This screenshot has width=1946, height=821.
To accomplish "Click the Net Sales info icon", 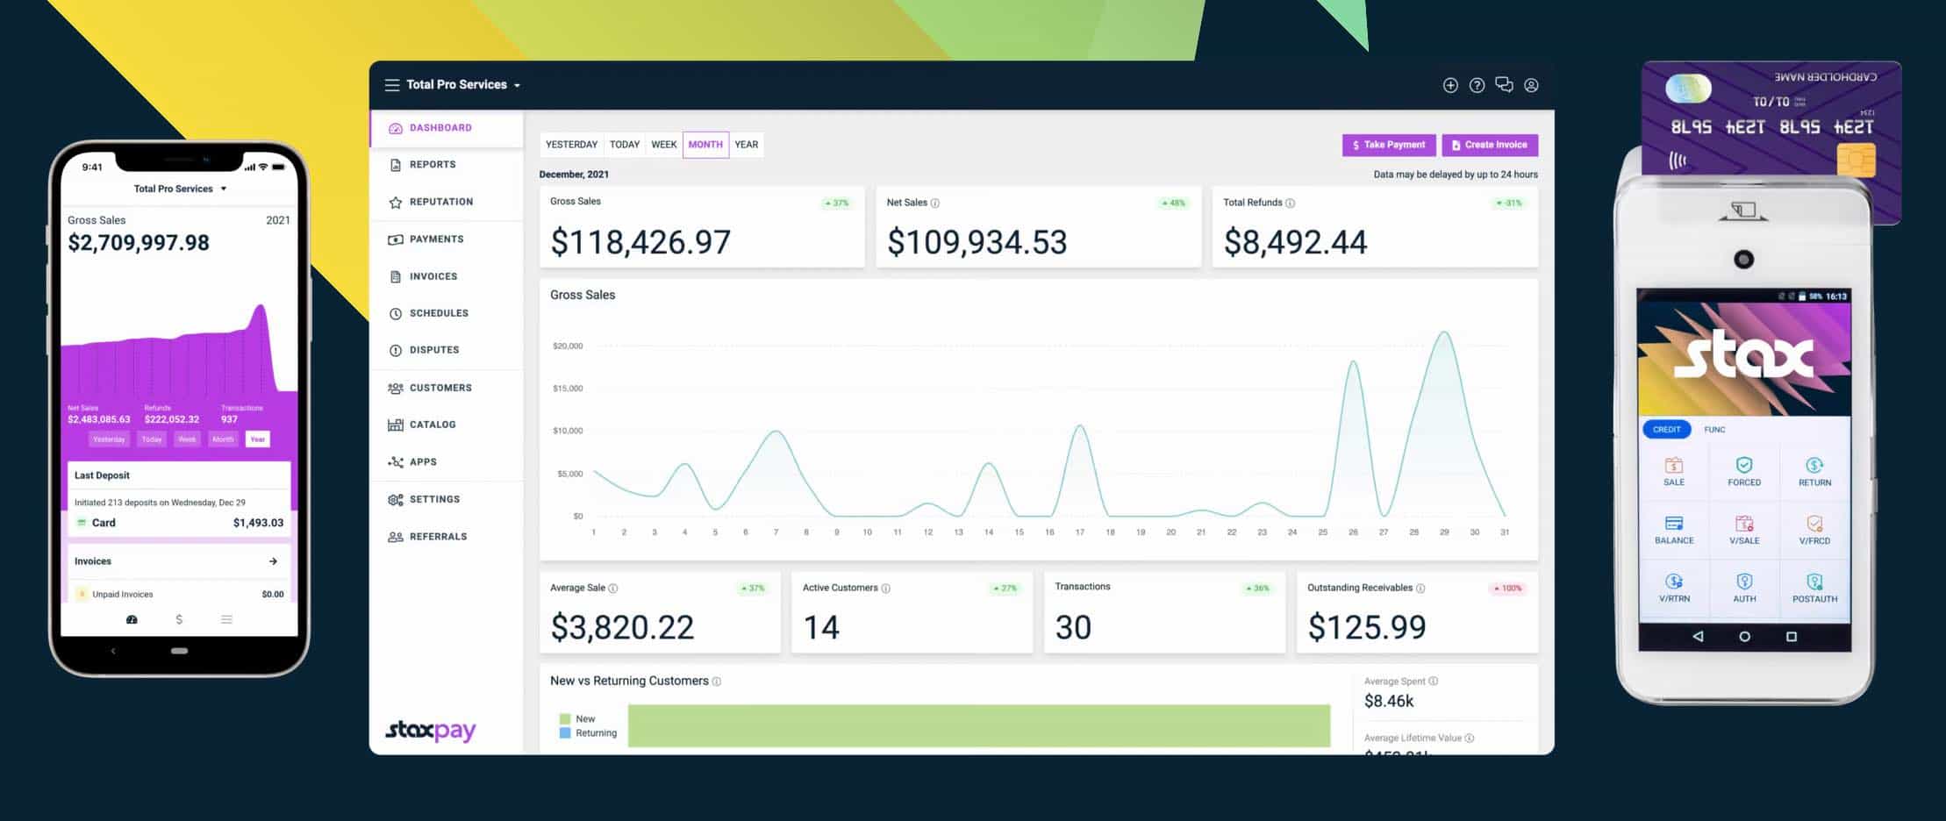I will (x=935, y=203).
